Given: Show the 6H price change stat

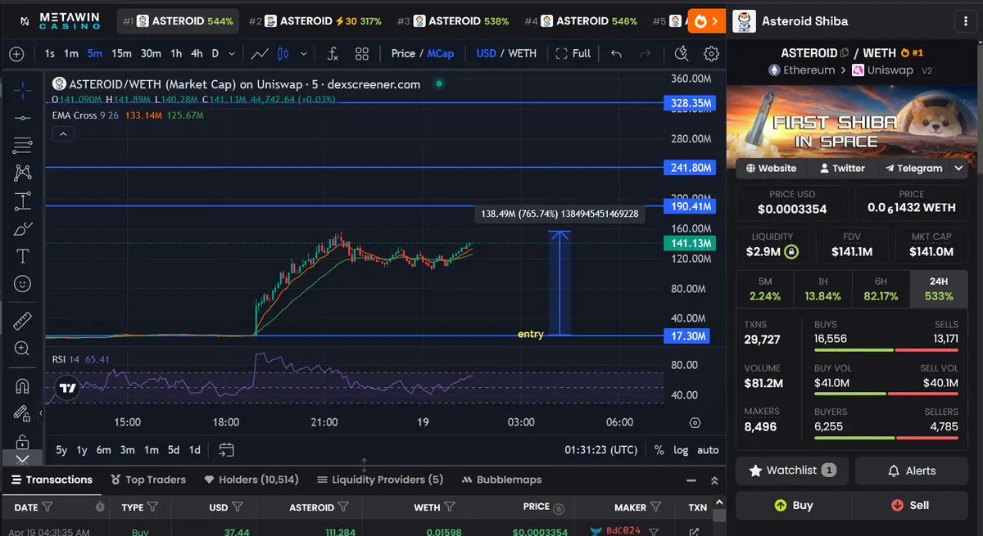Looking at the screenshot, I should 881,289.
